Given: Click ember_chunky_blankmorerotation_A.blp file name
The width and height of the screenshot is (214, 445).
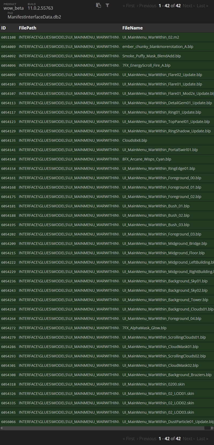Looking at the screenshot, I should 158,47.
